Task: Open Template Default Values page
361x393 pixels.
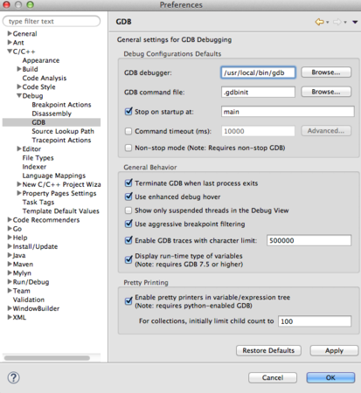Action: click(x=61, y=211)
